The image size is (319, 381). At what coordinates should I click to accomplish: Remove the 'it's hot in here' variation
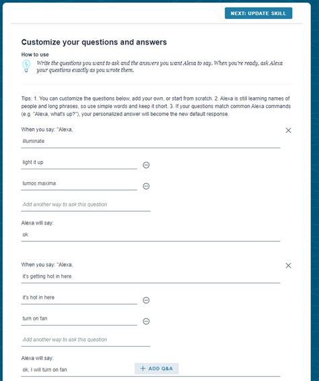(146, 300)
